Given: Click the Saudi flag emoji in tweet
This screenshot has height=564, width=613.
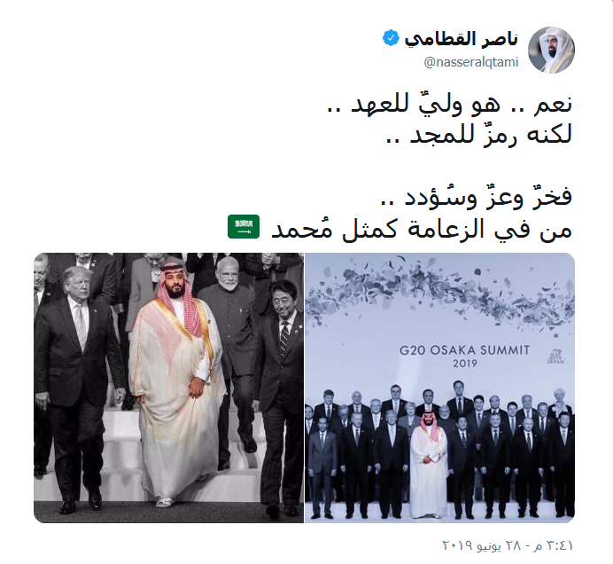Looking at the screenshot, I should 244,227.
